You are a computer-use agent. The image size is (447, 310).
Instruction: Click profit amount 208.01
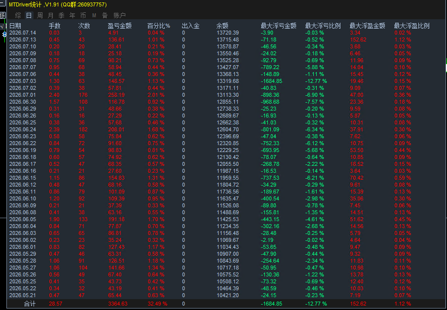click(x=116, y=129)
